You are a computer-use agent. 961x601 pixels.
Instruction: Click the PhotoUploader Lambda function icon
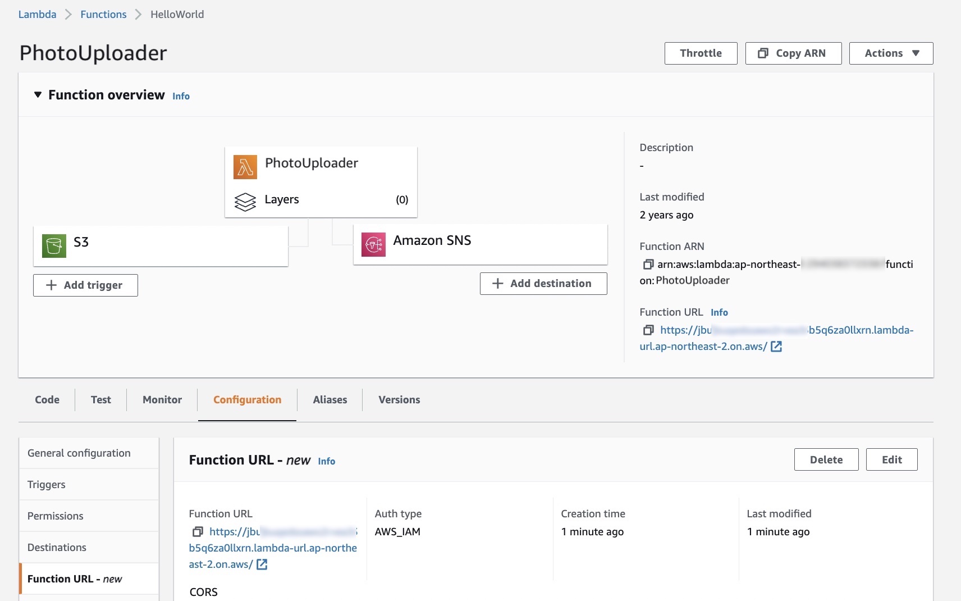pyautogui.click(x=245, y=167)
